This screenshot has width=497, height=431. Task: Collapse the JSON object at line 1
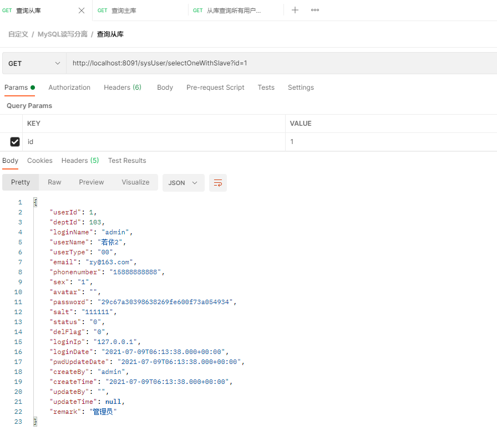tap(35, 202)
